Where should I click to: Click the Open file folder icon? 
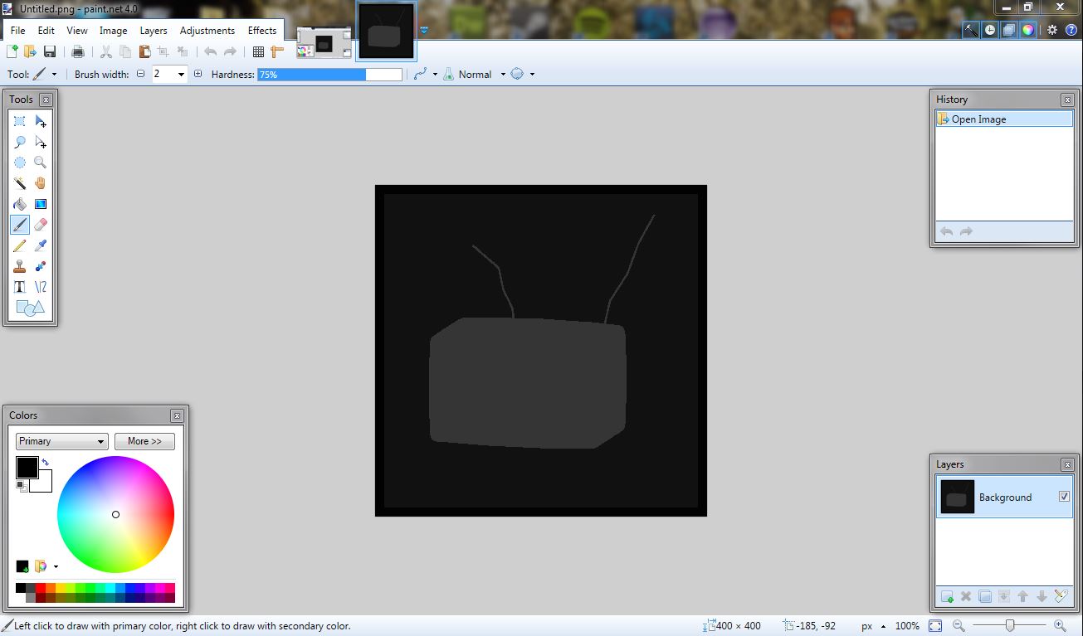[x=31, y=51]
